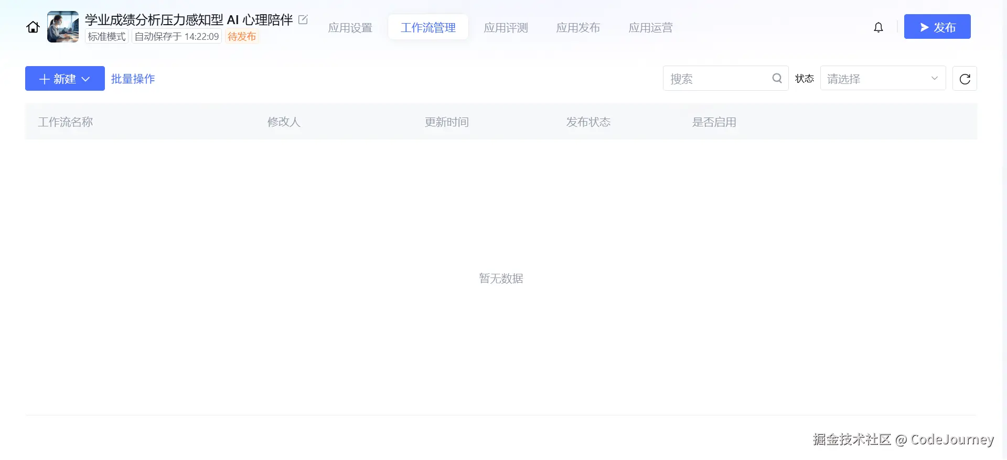The width and height of the screenshot is (1007, 460).
Task: Switch to the 应用设置 tab
Action: click(x=350, y=27)
